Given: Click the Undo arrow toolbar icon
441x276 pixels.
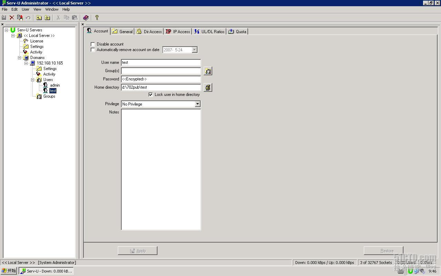Looking at the screenshot, I should (x=28, y=18).
